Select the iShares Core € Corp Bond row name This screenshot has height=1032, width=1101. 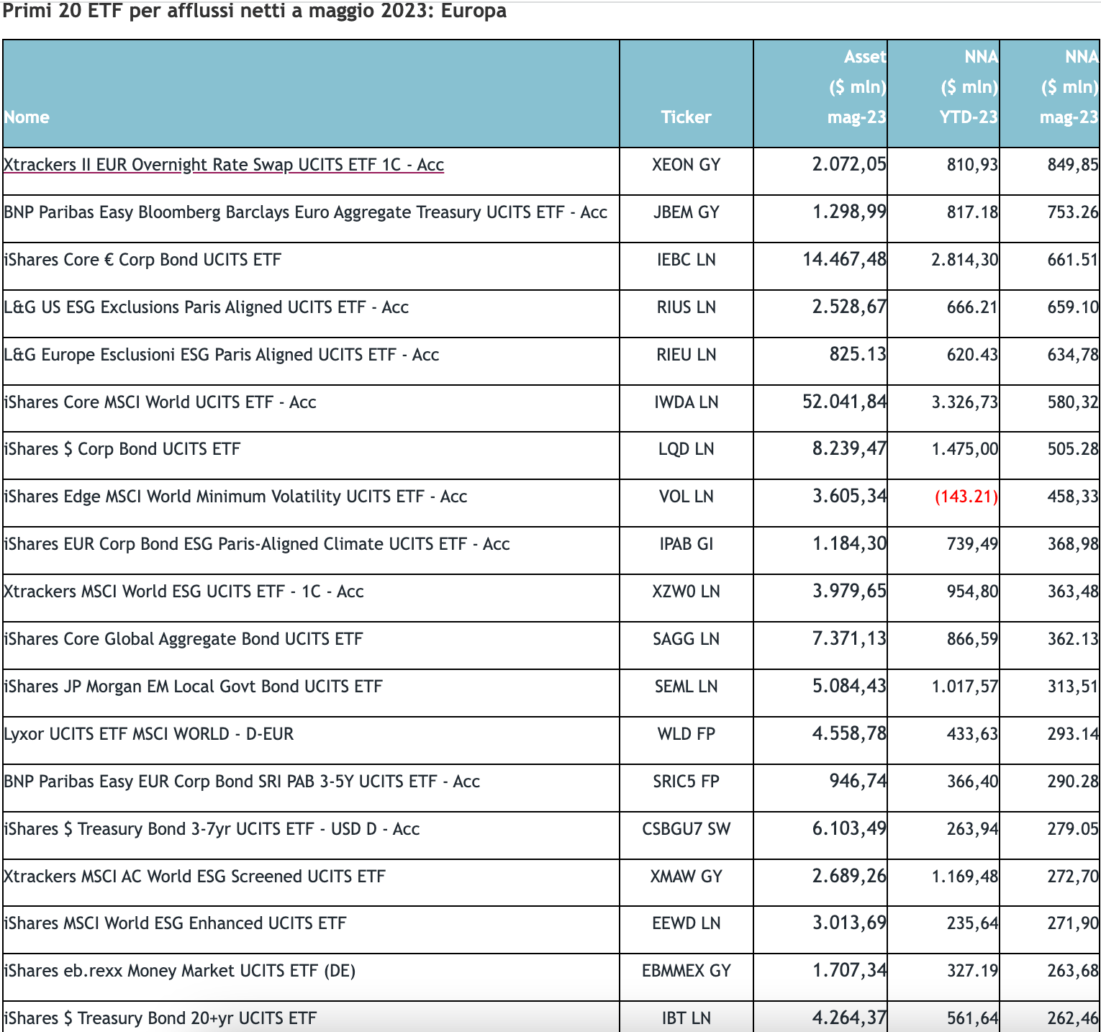pyautogui.click(x=142, y=260)
